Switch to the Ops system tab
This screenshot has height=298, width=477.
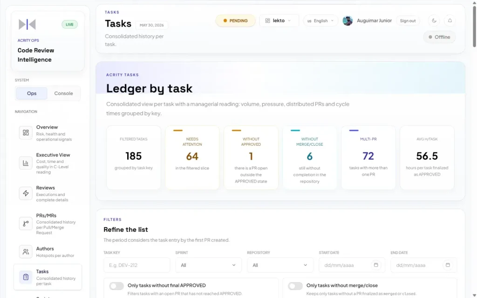pos(32,93)
